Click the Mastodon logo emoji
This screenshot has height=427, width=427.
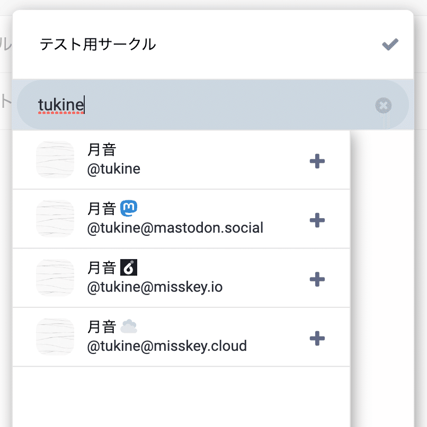(x=129, y=209)
